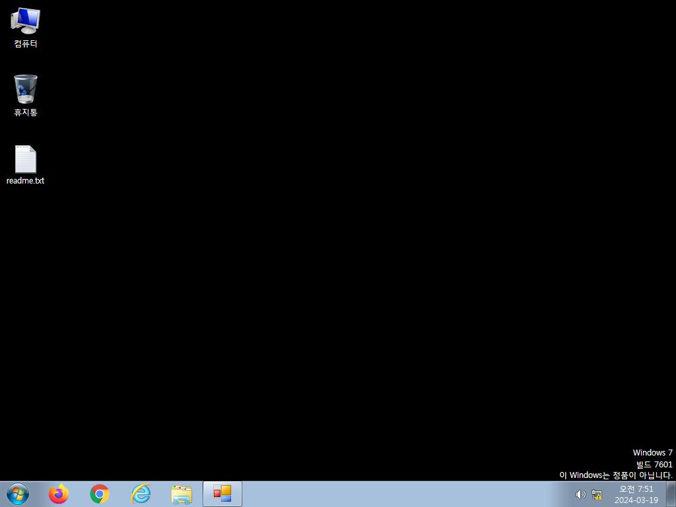
Task: Click the readme.txt file name label
Action: pyautogui.click(x=26, y=181)
